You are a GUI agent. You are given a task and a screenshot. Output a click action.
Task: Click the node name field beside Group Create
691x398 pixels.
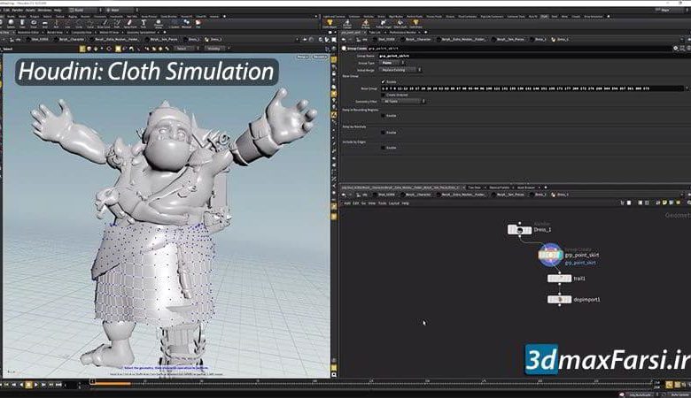pos(519,49)
